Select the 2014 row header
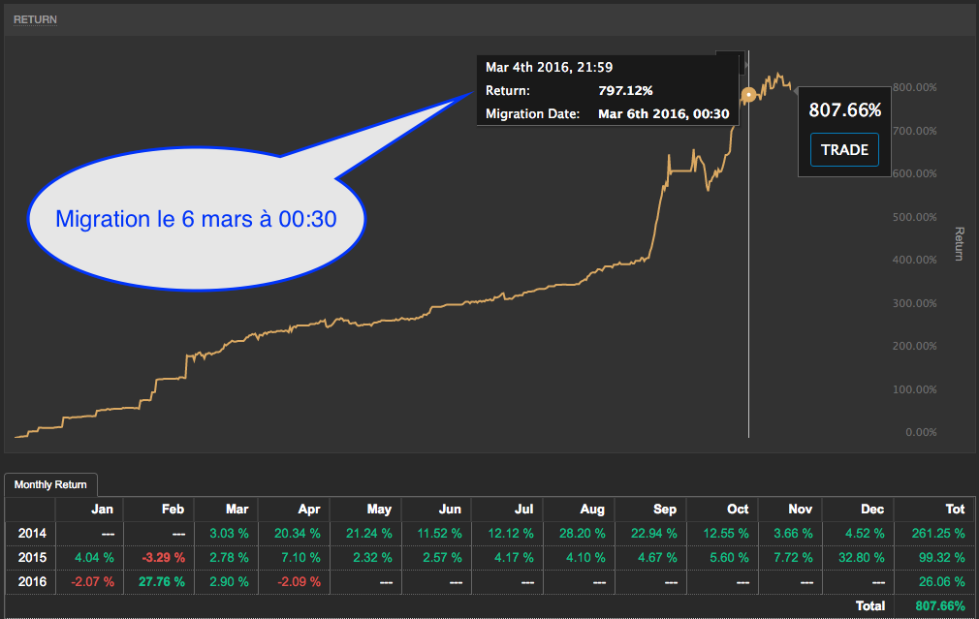The width and height of the screenshot is (979, 619). coord(30,533)
